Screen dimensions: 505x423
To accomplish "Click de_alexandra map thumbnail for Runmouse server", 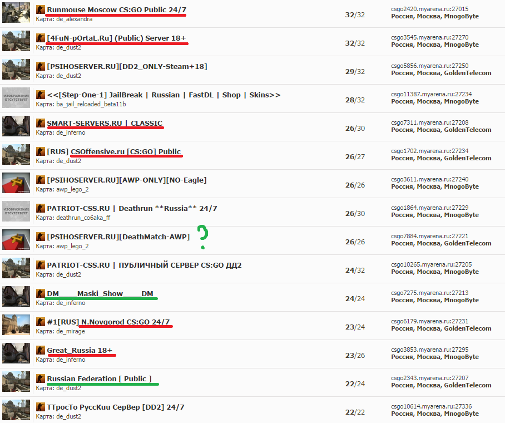I will [x=16, y=13].
